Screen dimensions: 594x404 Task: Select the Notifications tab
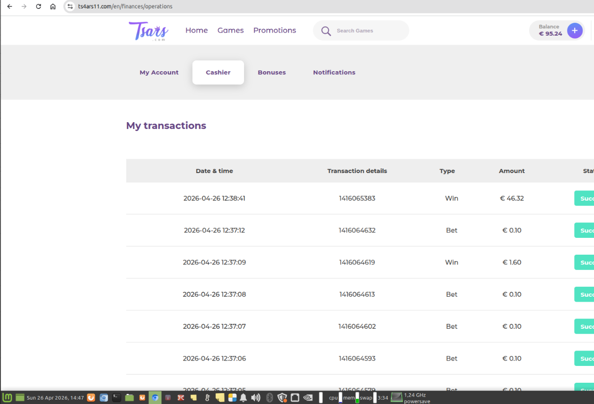pyautogui.click(x=334, y=72)
